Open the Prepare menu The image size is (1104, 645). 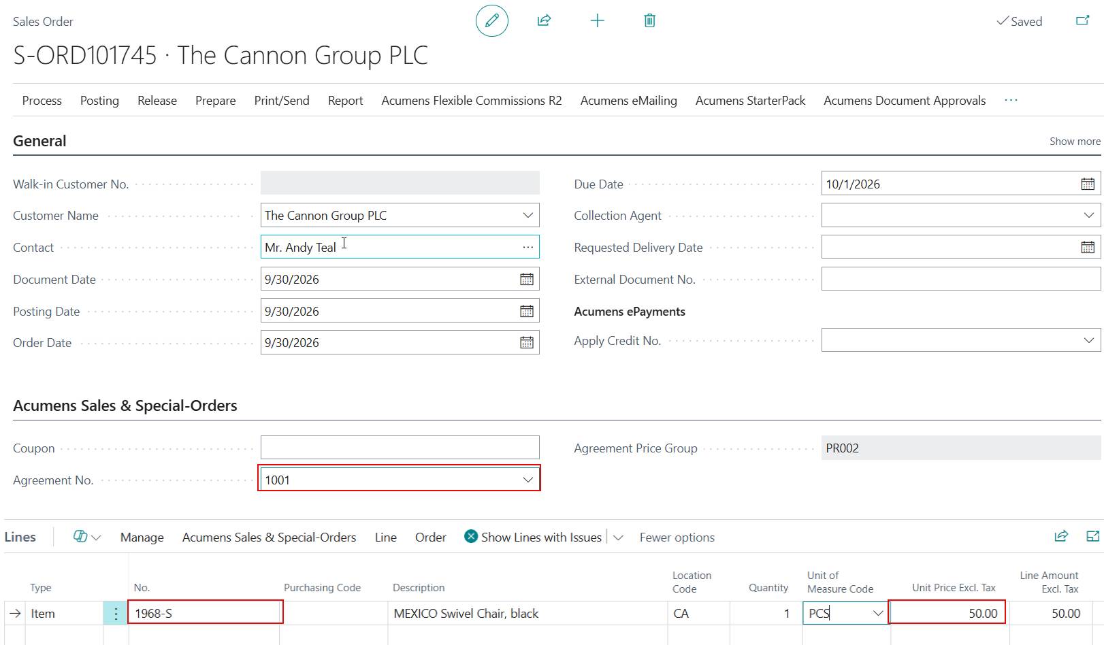coord(216,101)
